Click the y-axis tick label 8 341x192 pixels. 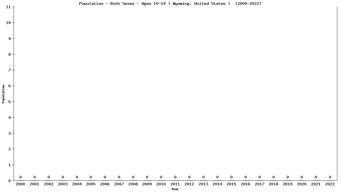pyautogui.click(x=10, y=54)
